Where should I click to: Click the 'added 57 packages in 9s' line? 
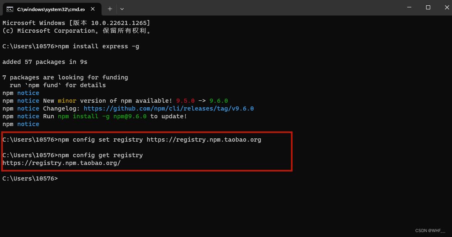click(45, 62)
